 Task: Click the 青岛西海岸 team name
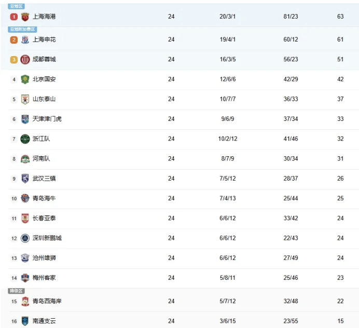coord(47,302)
